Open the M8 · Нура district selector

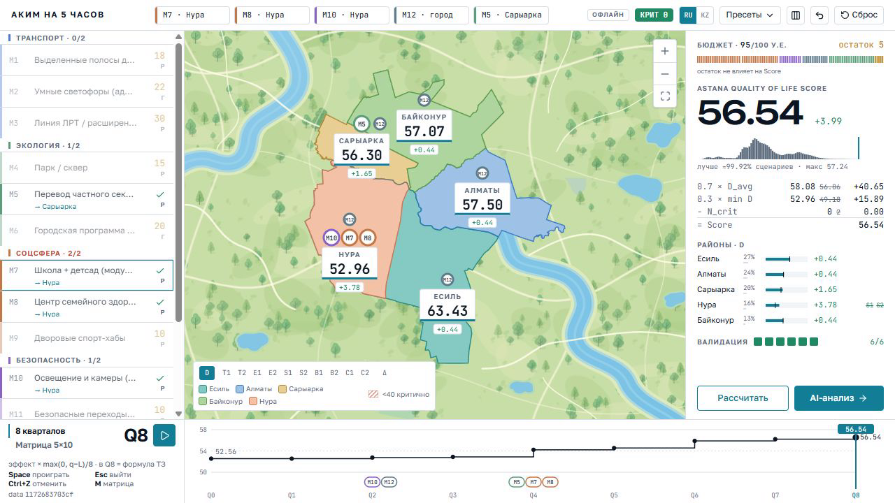272,15
